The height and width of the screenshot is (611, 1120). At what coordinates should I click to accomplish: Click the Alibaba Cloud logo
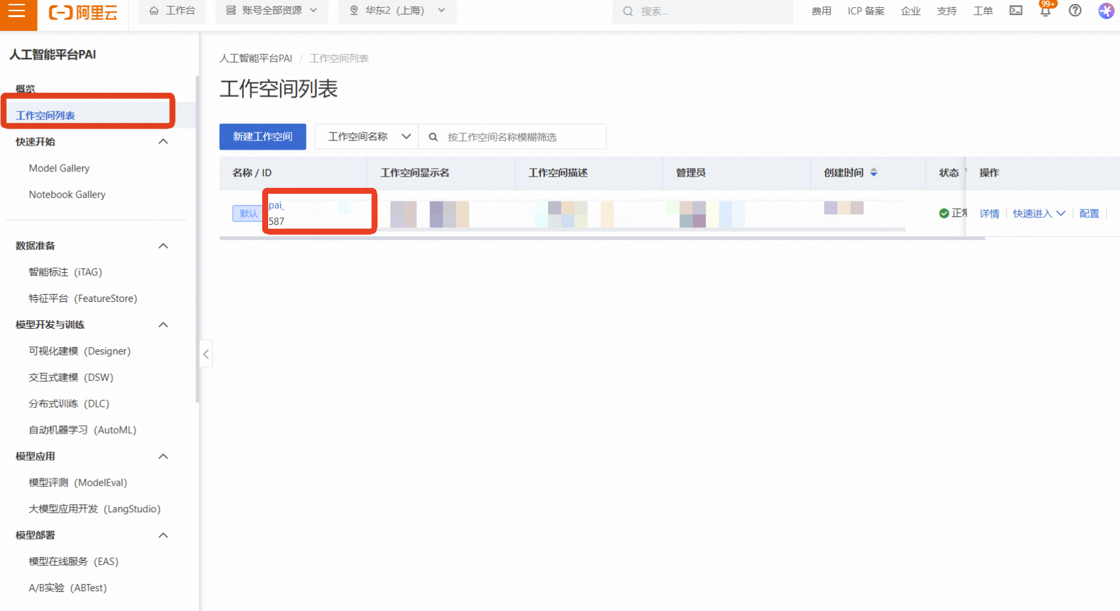click(x=83, y=12)
